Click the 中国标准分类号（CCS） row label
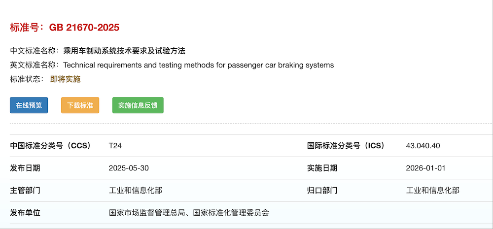493x229 pixels. pos(50,146)
